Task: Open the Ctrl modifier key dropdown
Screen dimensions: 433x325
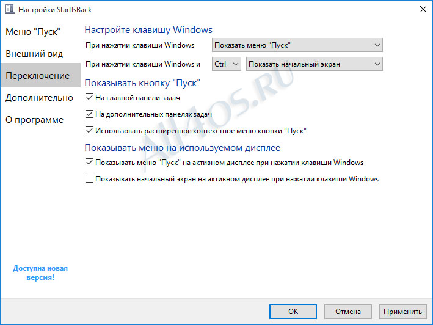Action: click(227, 64)
